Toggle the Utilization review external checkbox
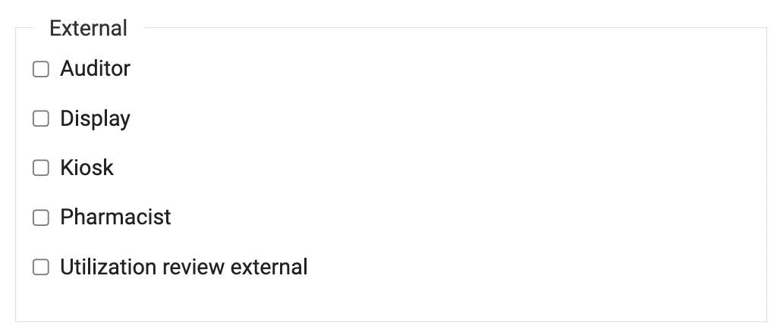Viewport: 777px width, 332px height. click(x=40, y=267)
